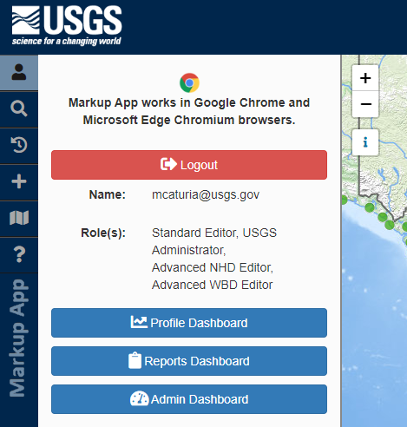Viewport: 407px width, 427px height.
Task: Open the search sidebar tab
Action: 19,109
